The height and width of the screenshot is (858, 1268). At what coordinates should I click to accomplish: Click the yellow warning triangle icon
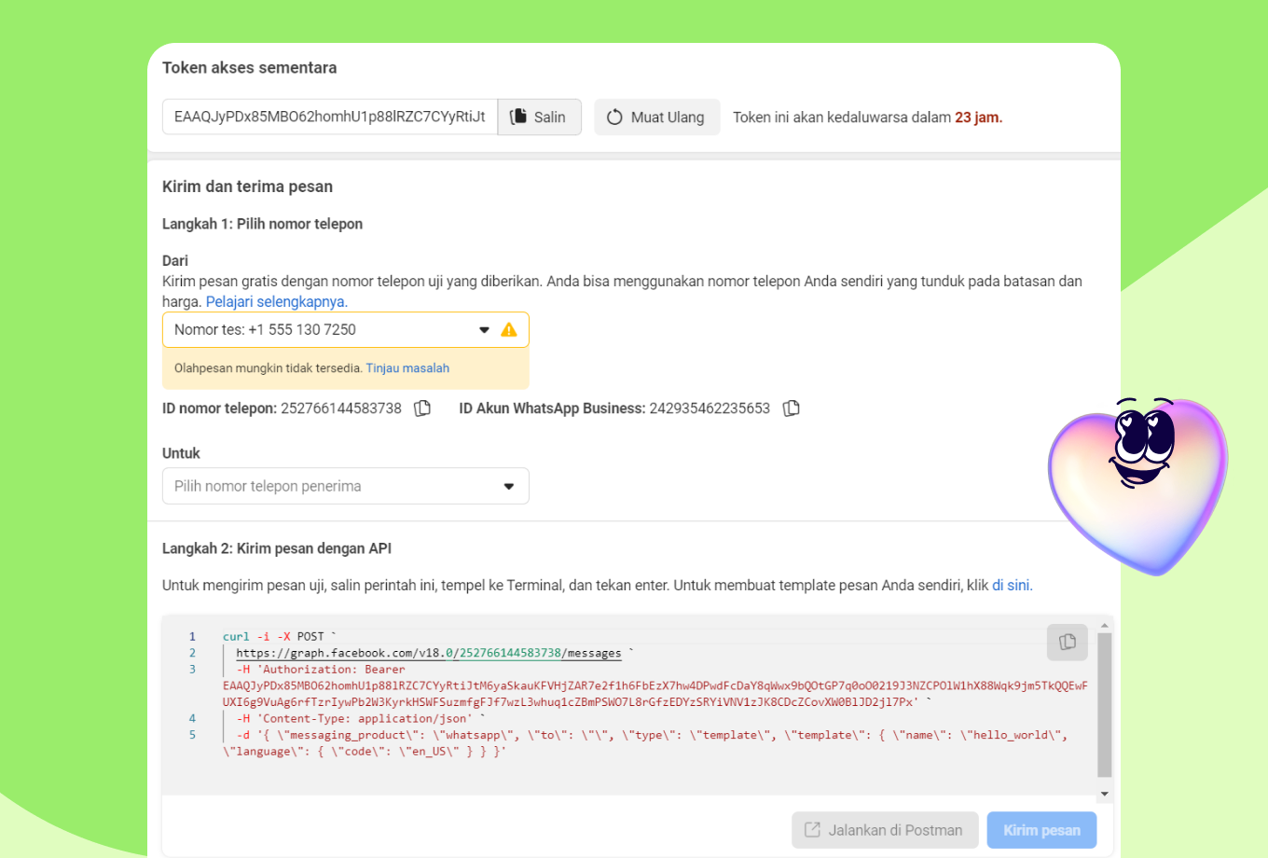[x=509, y=329]
